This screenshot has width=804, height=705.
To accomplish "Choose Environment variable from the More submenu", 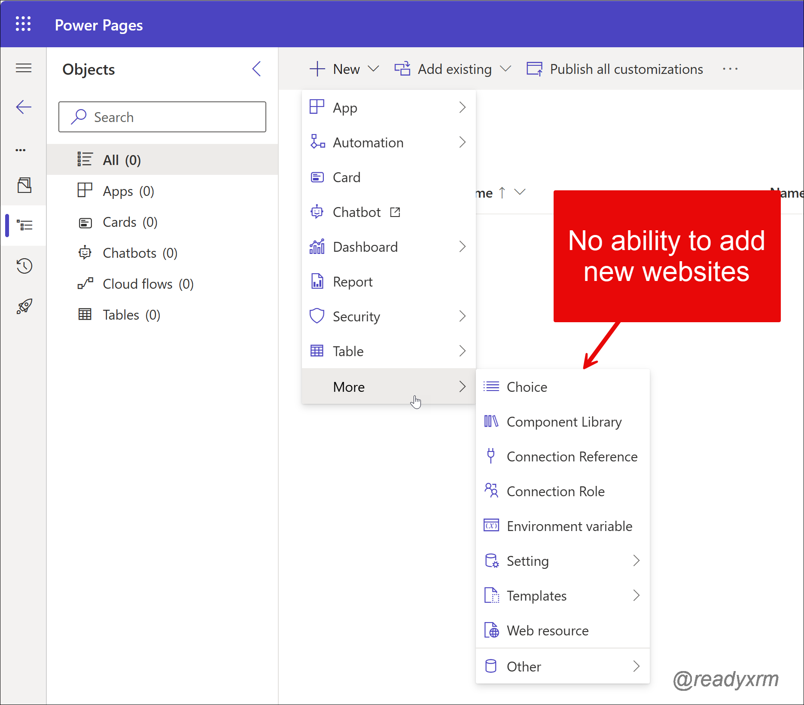I will pyautogui.click(x=569, y=526).
